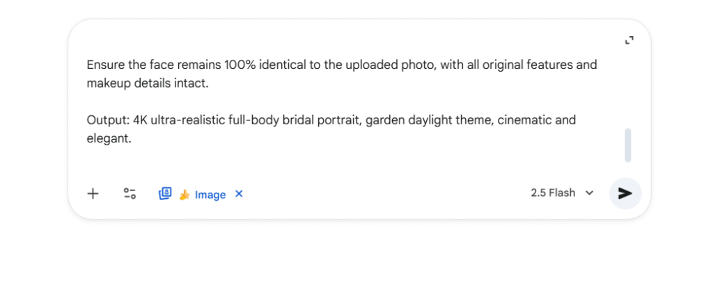Click on '100%' in the prompt text
Viewport: 713px width, 285px height.
238,65
